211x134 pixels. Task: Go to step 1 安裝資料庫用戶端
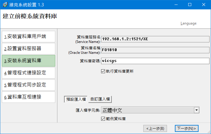(x=29, y=37)
